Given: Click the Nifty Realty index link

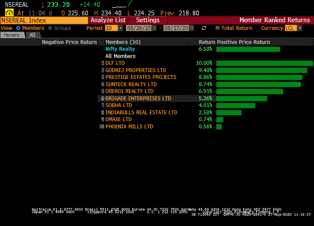Looking at the screenshot, I should 120,49.
